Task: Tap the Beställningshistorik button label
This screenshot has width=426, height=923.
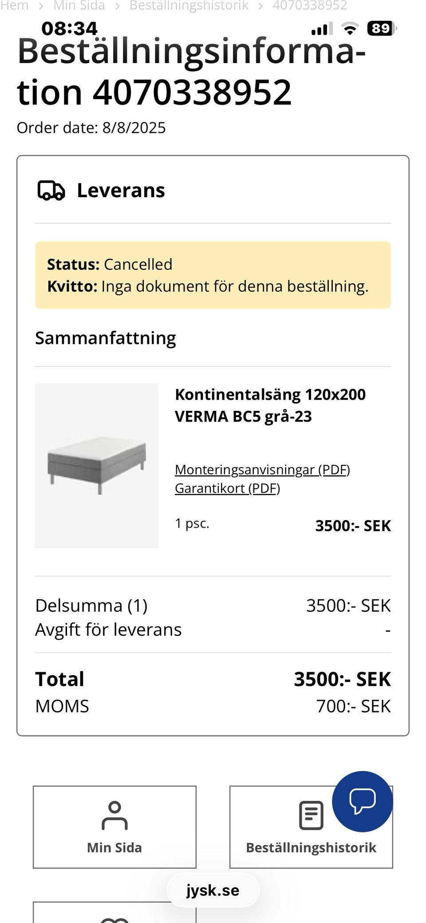Action: tap(311, 847)
